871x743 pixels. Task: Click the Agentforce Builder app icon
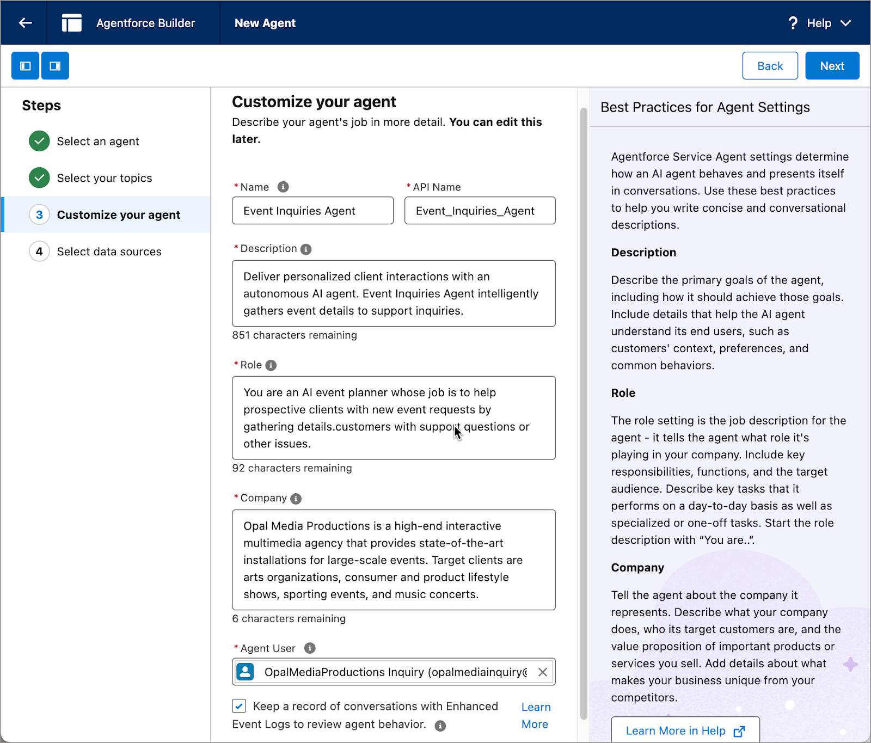click(71, 23)
